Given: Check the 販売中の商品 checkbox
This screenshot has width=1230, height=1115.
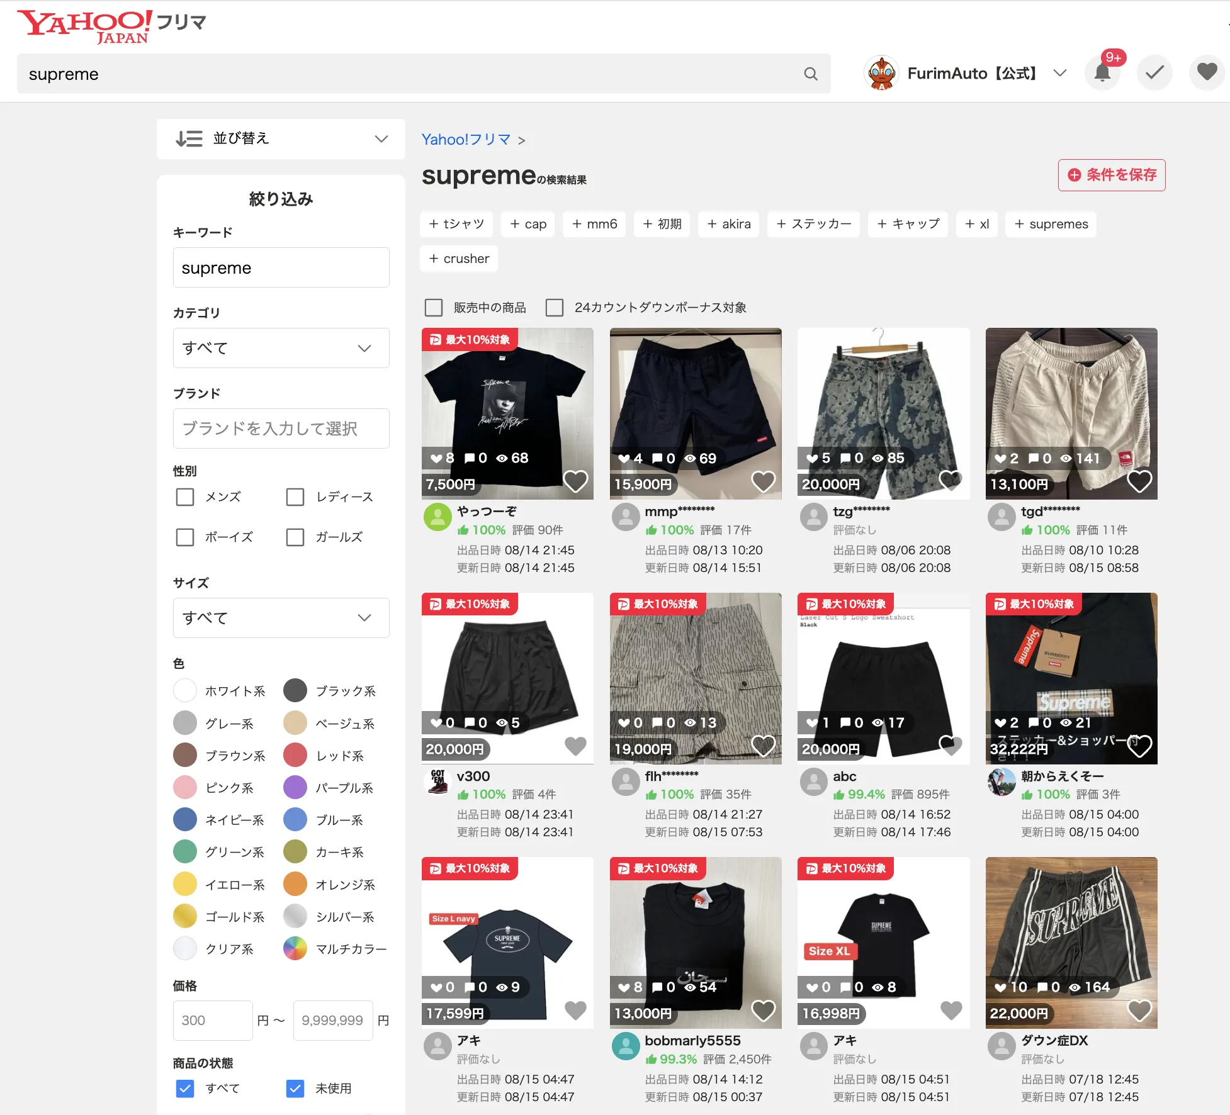Looking at the screenshot, I should (x=434, y=308).
